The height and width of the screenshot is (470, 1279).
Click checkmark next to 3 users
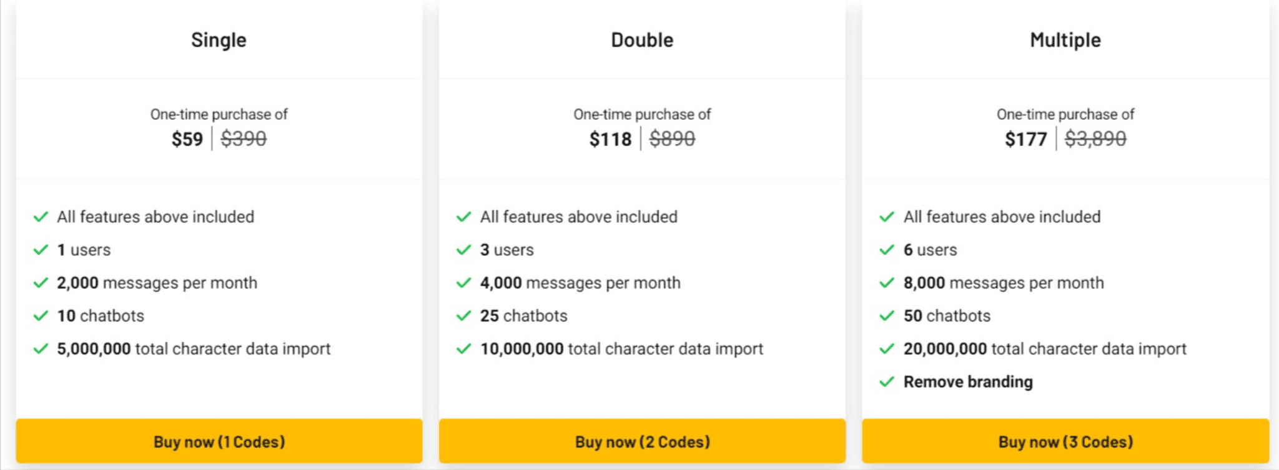point(463,250)
